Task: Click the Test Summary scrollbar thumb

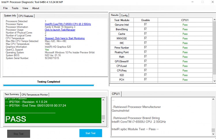Action: (x=103, y=117)
